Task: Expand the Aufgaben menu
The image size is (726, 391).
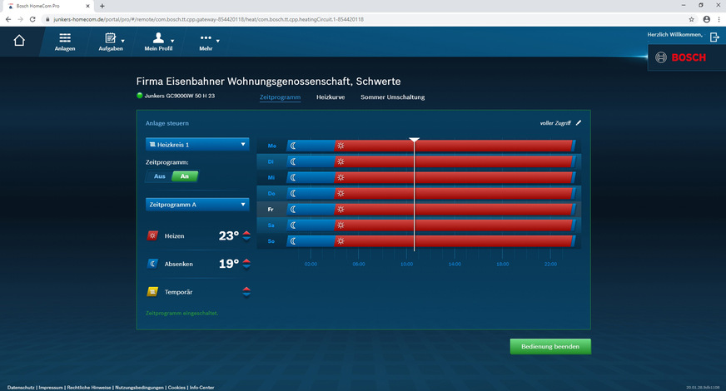Action: tap(111, 42)
